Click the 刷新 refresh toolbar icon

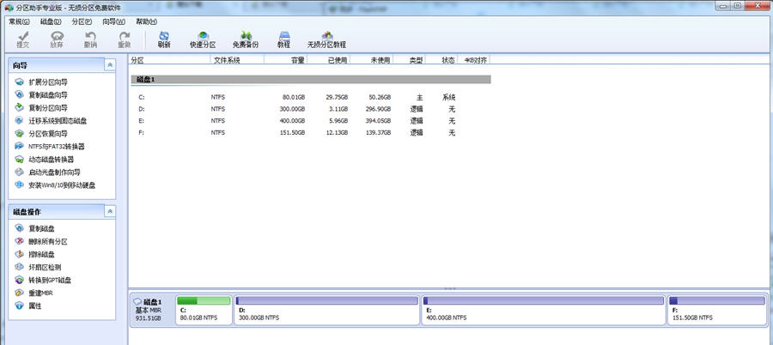click(163, 39)
